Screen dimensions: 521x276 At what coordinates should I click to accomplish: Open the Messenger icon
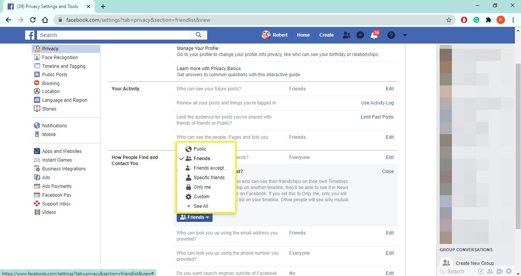pos(360,35)
